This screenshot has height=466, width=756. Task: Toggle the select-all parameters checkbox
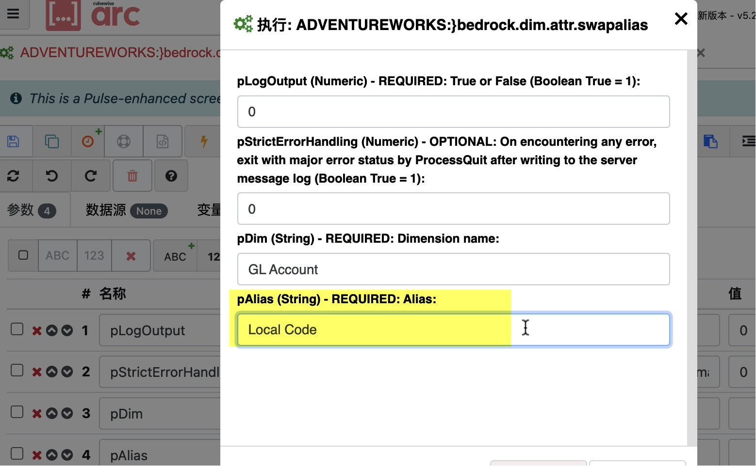pyautogui.click(x=23, y=255)
